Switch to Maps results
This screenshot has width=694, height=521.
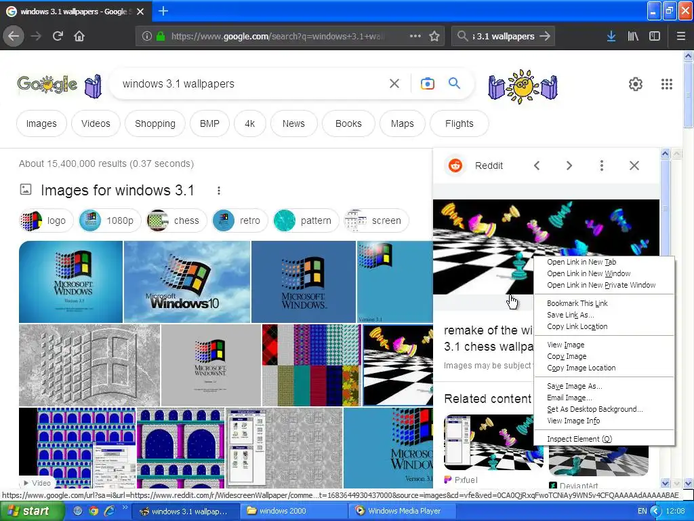pos(403,123)
